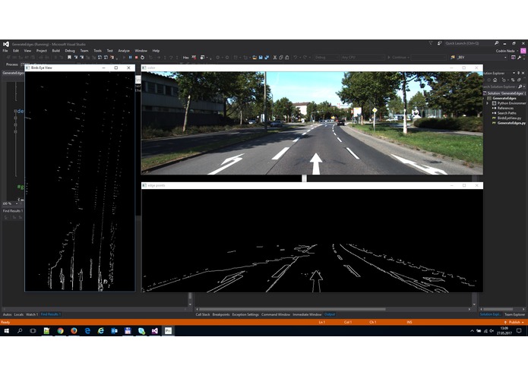Switch to the Autos tab
The height and width of the screenshot is (375, 528).
[x=7, y=314]
